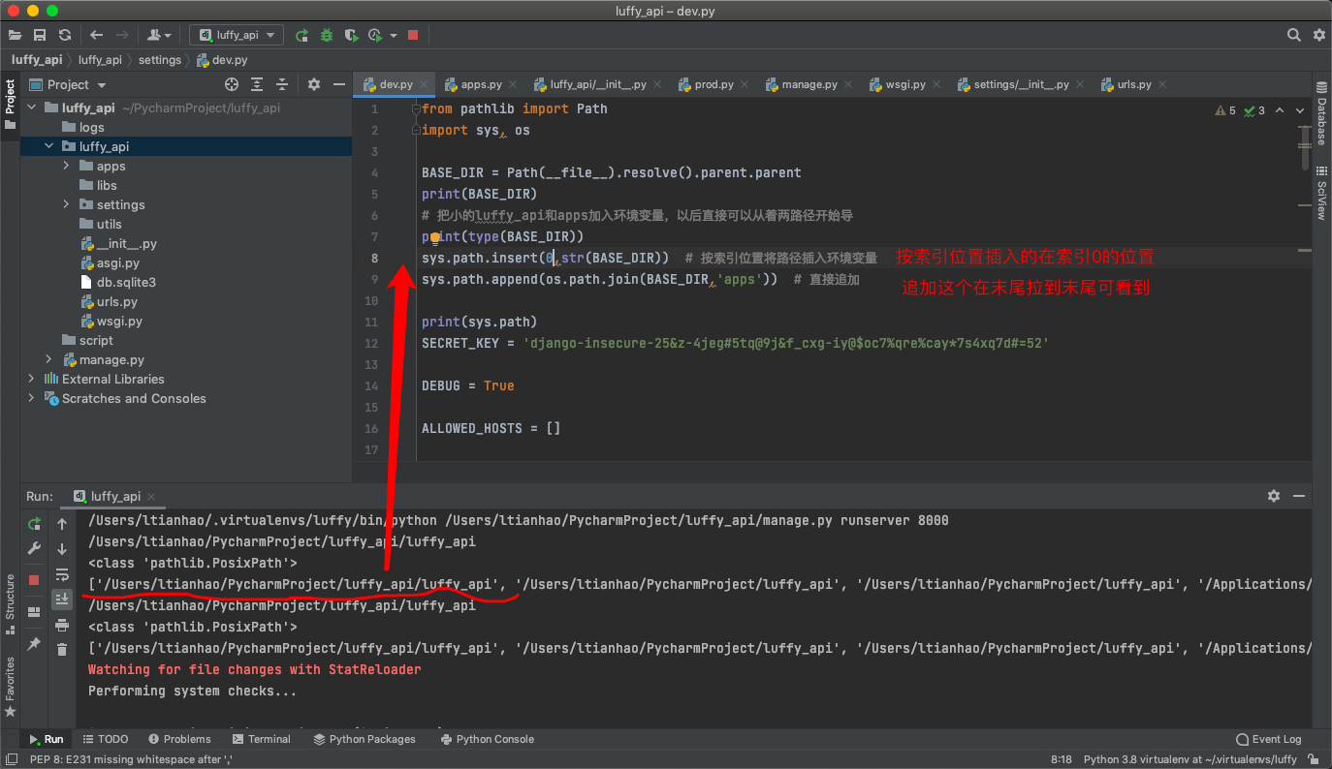Expand the apps folder
Image resolution: width=1332 pixels, height=769 pixels.
(67, 166)
